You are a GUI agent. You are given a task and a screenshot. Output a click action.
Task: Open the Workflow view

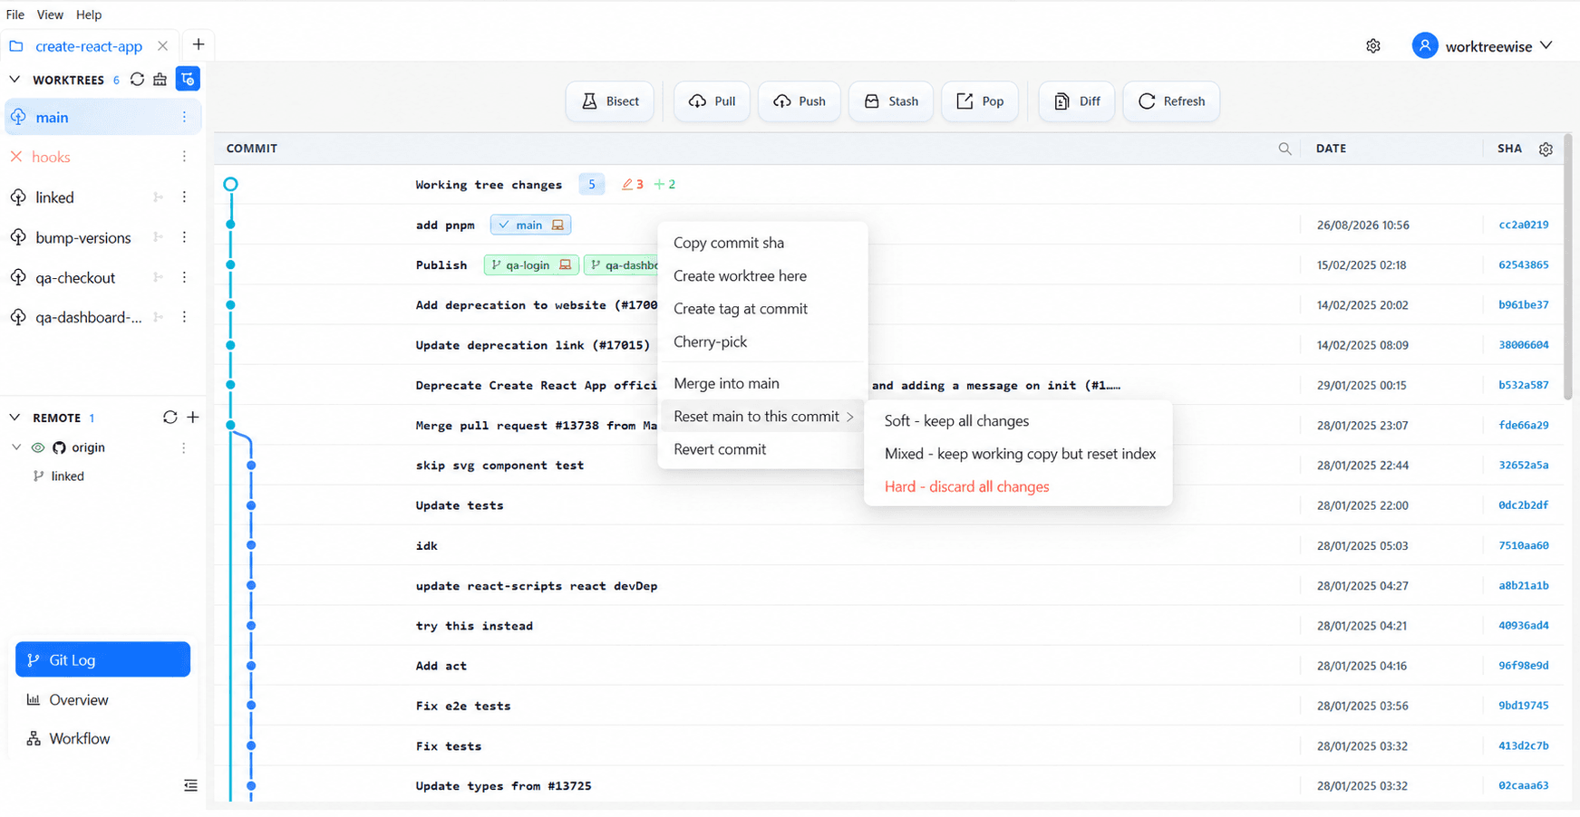(80, 739)
